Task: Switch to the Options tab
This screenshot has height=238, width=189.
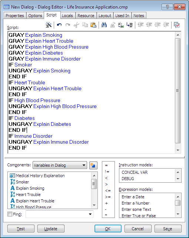Action: tap(35, 16)
